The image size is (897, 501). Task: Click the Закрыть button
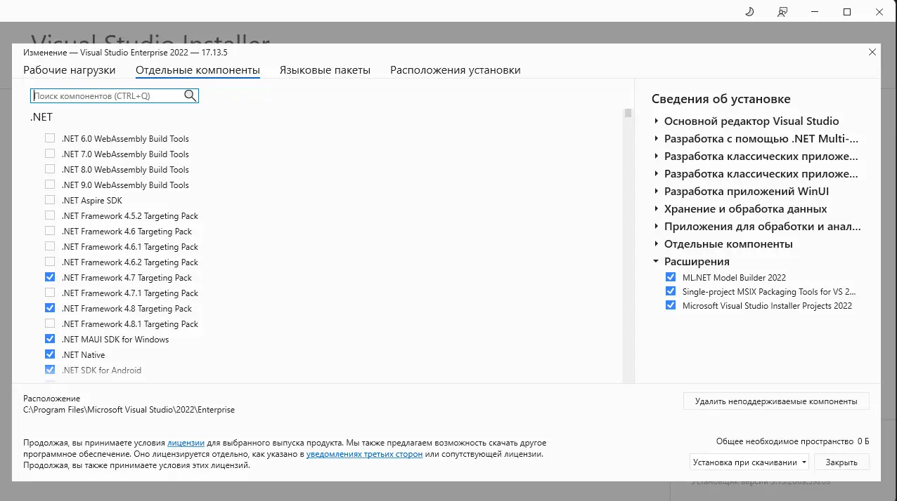tap(841, 462)
